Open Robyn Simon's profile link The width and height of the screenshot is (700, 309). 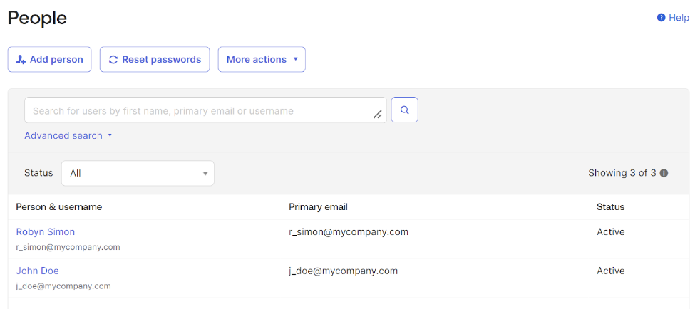[46, 232]
